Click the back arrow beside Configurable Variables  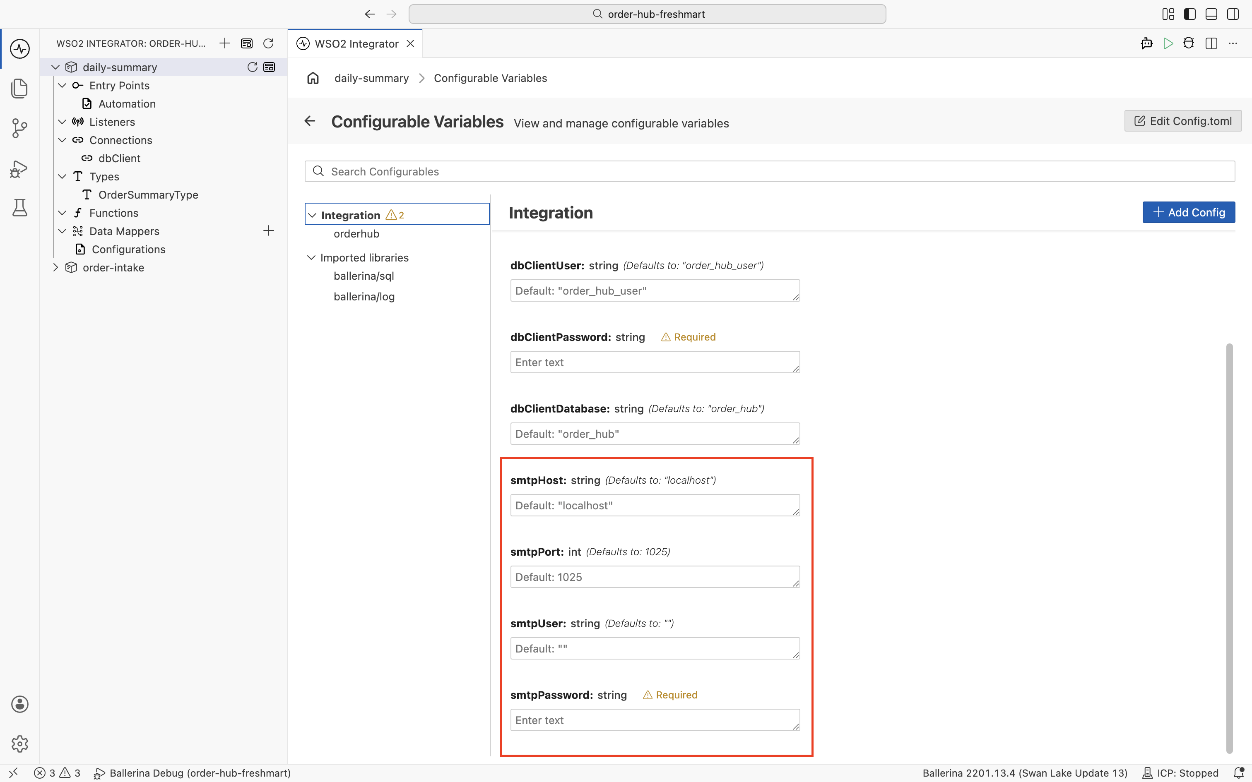310,121
